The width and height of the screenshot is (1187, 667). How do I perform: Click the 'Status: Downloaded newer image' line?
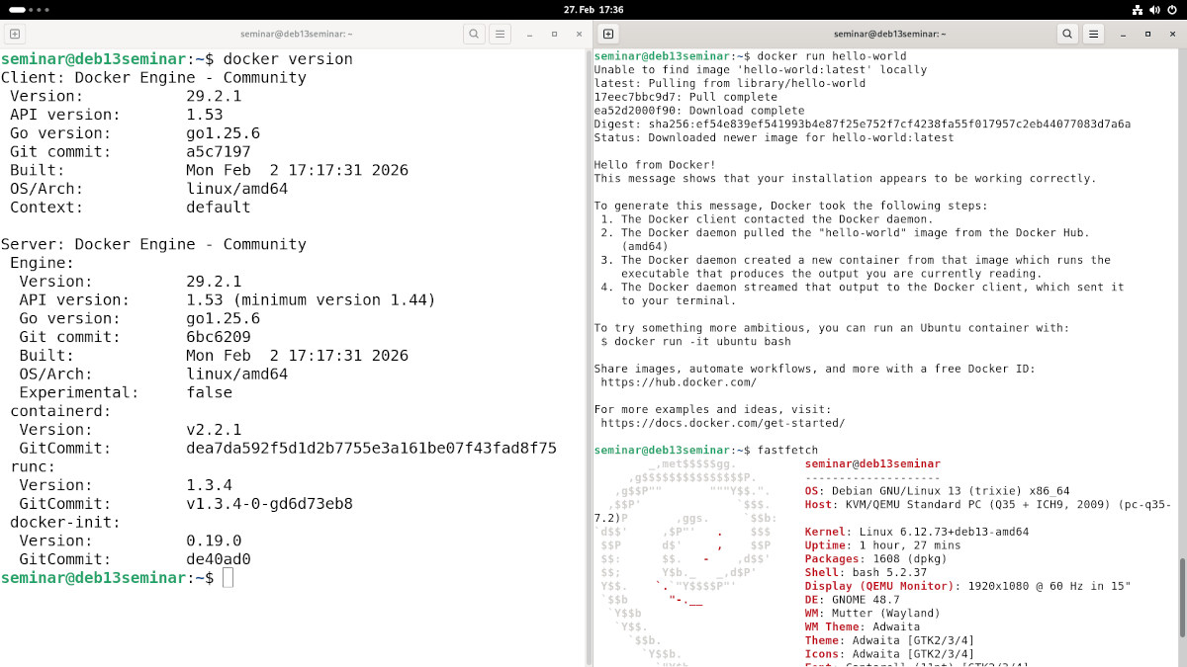[775, 138]
